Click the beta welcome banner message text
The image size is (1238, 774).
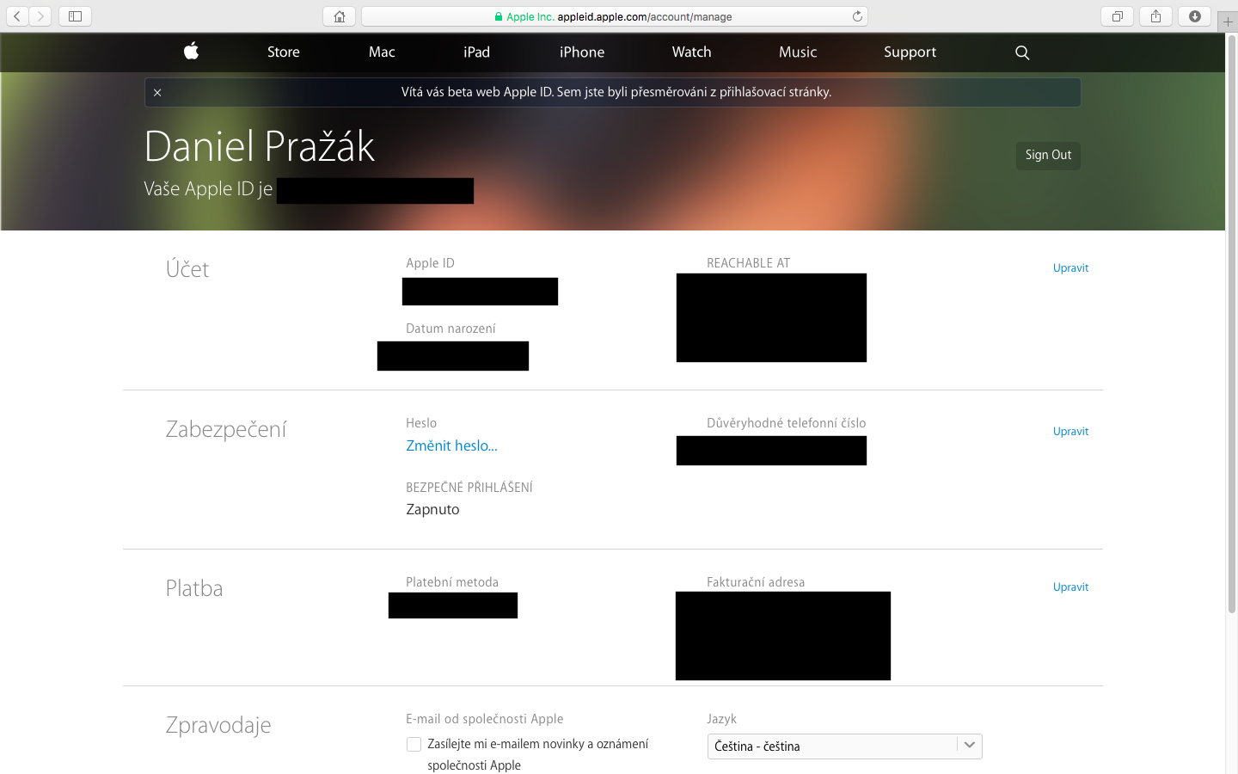(x=616, y=92)
